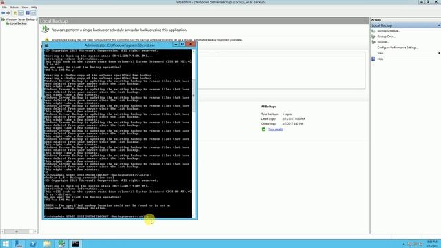Image resolution: width=441 pixels, height=248 pixels.
Task: Open the File menu
Action: click(x=4, y=8)
